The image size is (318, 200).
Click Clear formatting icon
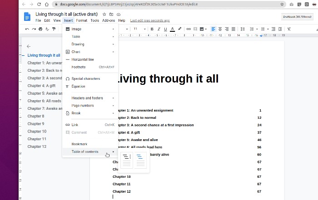pos(289,29)
